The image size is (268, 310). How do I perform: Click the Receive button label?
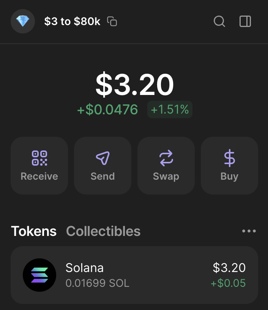(x=39, y=176)
